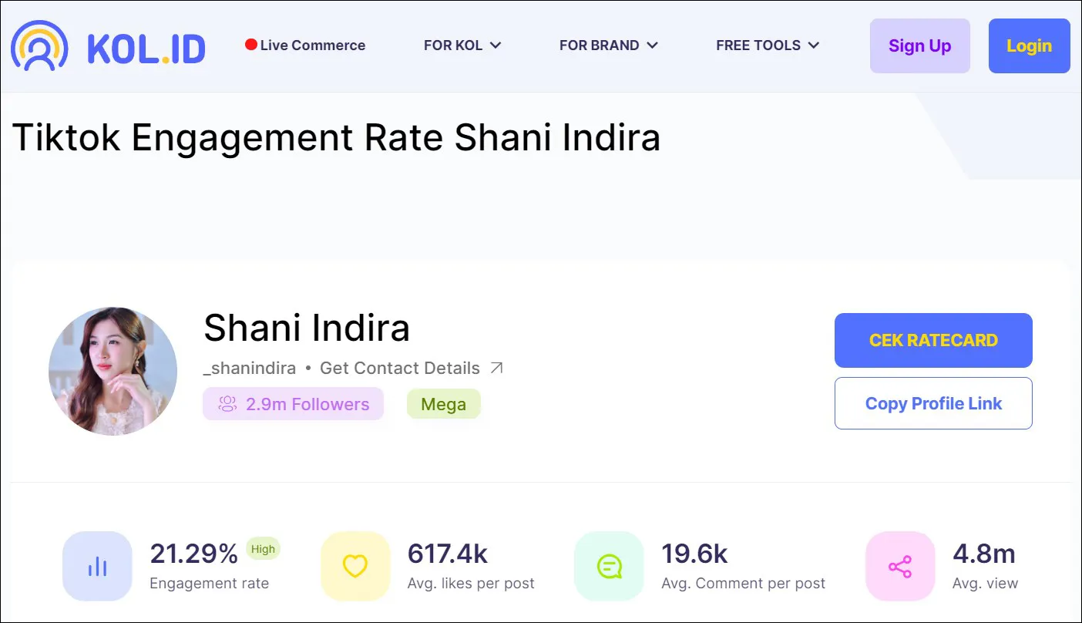The image size is (1082, 623).
Task: Open the FOR KOL dropdown
Action: (x=462, y=45)
